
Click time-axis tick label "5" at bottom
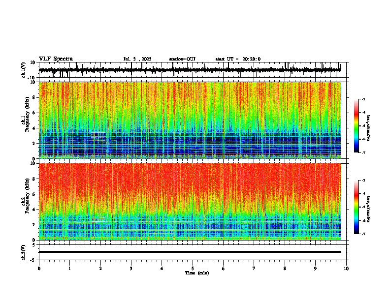[x=193, y=269]
